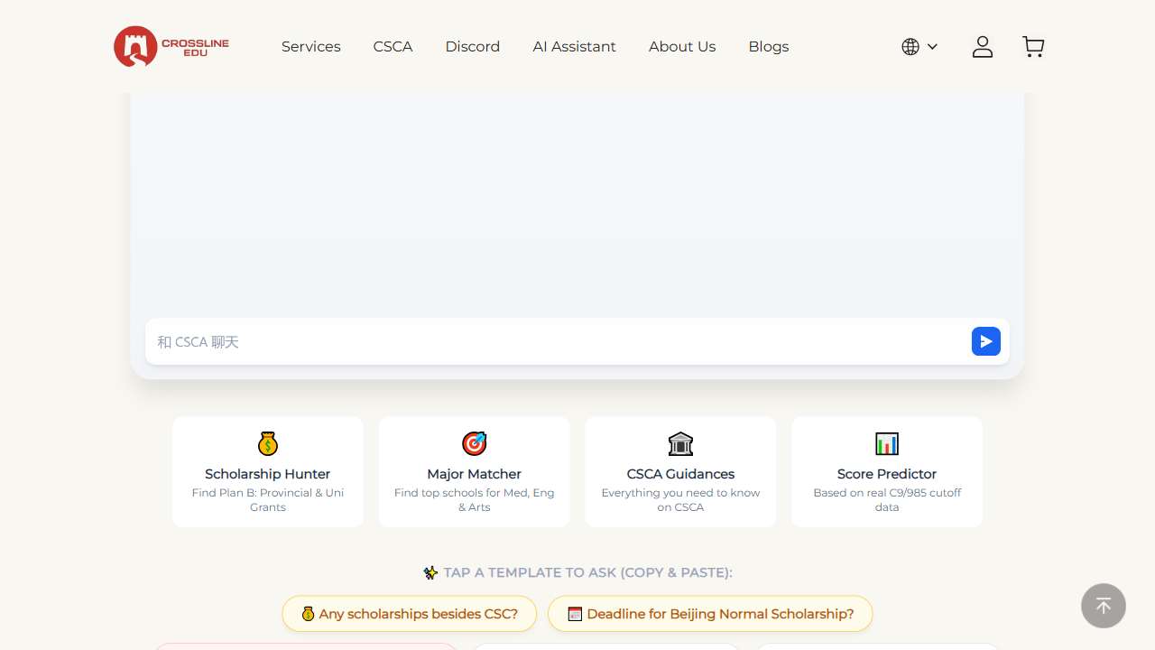Visit the Blogs page

point(768,47)
